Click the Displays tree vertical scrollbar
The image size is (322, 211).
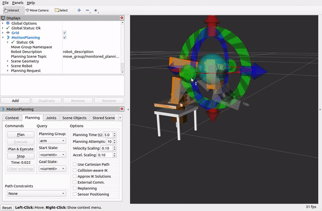(122, 47)
